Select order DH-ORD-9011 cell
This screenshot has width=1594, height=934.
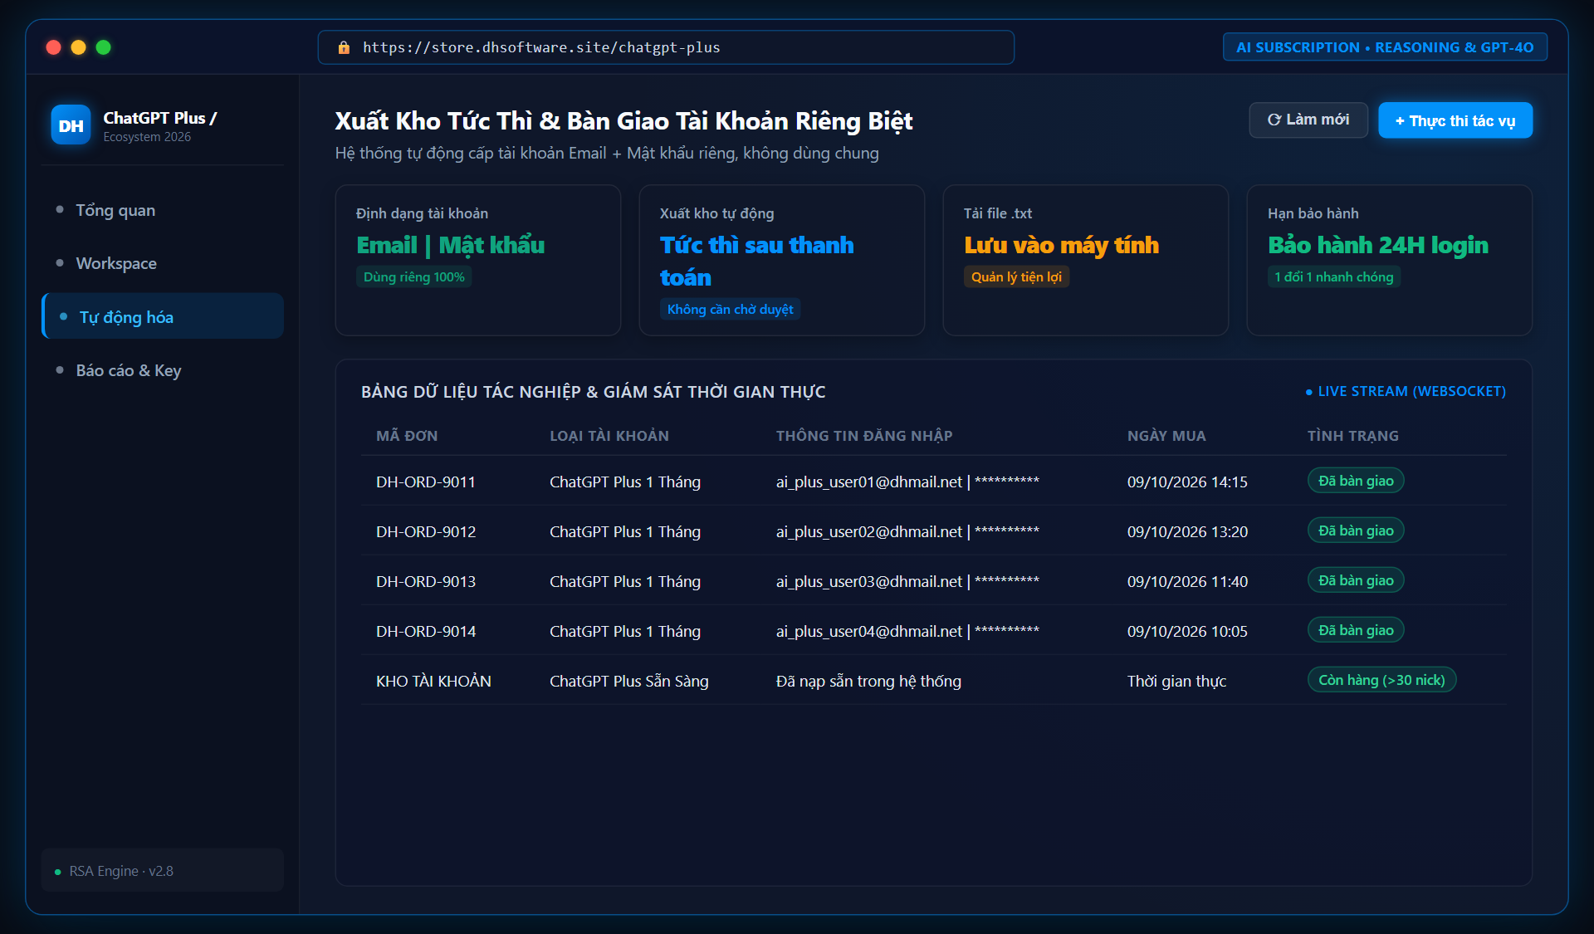click(426, 482)
